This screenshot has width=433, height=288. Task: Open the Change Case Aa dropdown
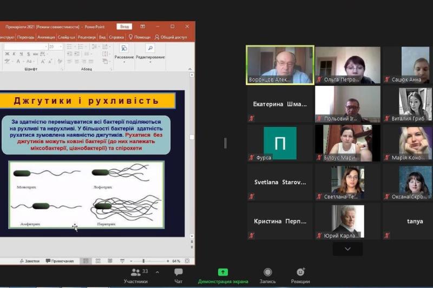coord(30,62)
